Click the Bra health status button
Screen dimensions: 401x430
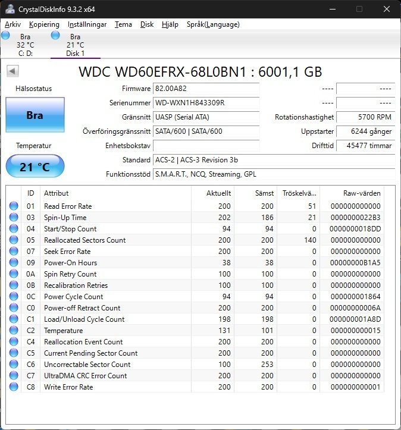point(35,115)
